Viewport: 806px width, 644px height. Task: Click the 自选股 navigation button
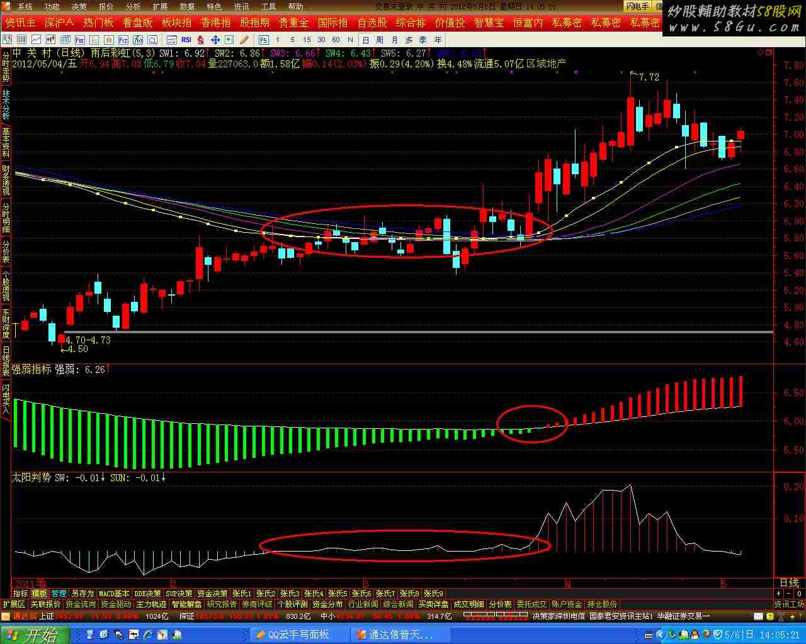(x=372, y=23)
